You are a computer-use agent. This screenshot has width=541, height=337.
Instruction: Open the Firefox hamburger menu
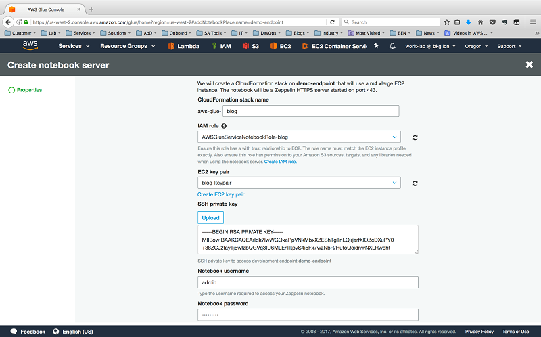533,22
